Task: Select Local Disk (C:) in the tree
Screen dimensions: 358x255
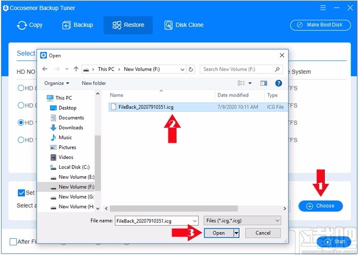Action: click(70, 167)
